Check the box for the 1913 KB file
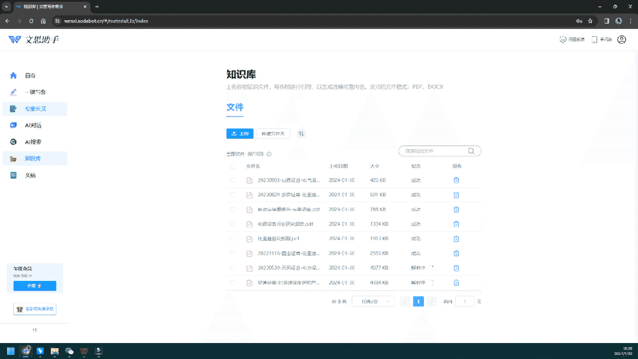The height and width of the screenshot is (359, 638). [232, 239]
